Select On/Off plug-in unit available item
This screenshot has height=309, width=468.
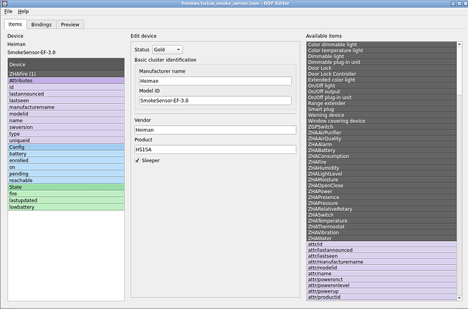pos(381,97)
